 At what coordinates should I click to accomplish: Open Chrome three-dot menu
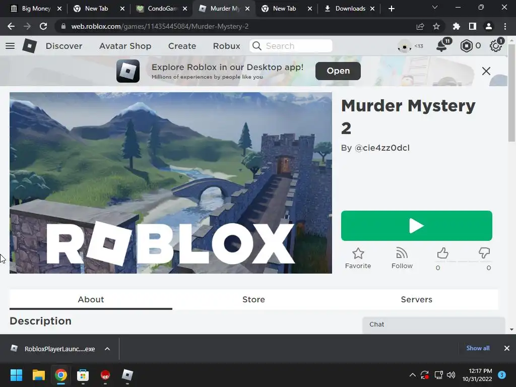coord(505,26)
